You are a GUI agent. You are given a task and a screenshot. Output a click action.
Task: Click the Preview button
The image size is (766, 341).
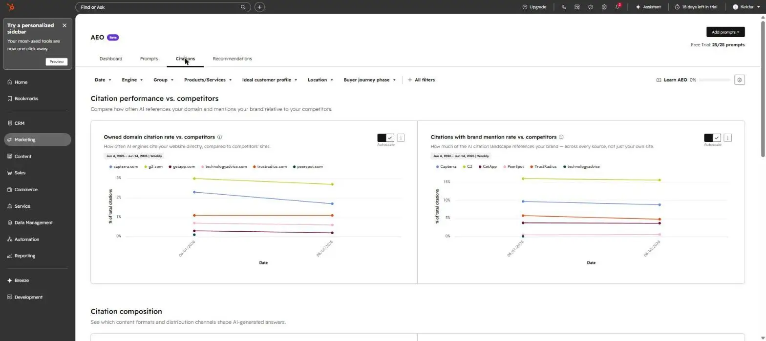click(x=57, y=61)
